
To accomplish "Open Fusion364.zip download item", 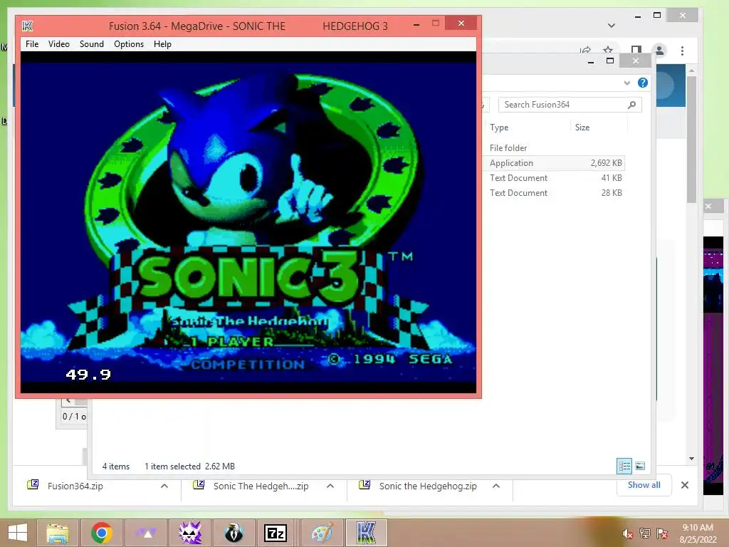I will click(x=75, y=486).
